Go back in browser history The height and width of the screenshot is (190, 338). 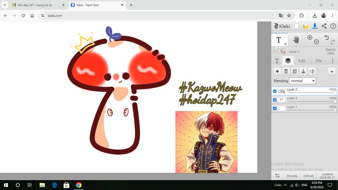tap(5, 16)
